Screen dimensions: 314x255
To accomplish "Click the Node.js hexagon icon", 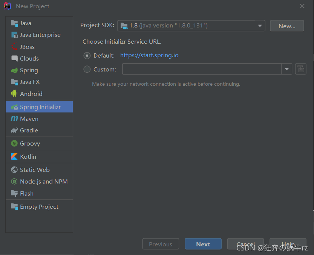I will coord(14,181).
